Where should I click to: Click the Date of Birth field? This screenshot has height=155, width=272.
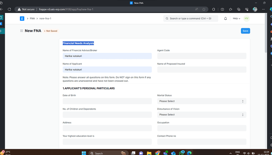click(x=107, y=101)
